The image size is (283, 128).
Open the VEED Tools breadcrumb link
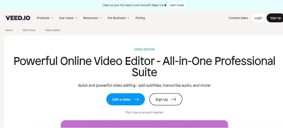[x=29, y=30]
